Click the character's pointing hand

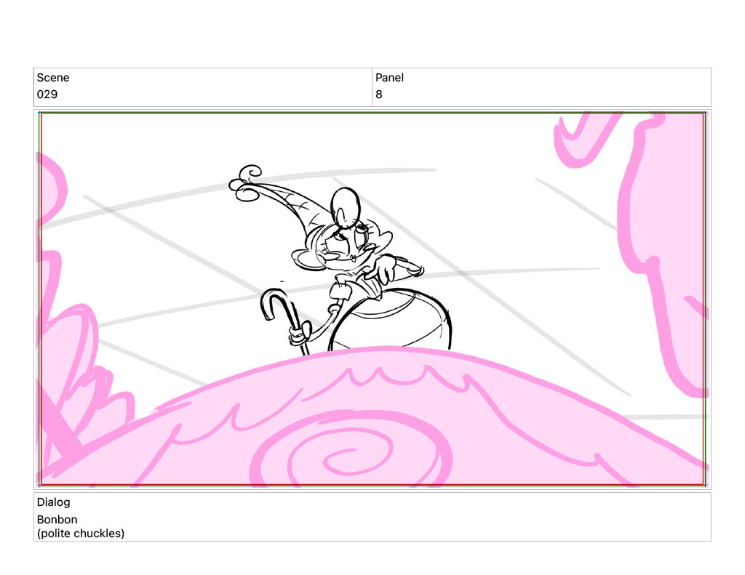(x=402, y=270)
